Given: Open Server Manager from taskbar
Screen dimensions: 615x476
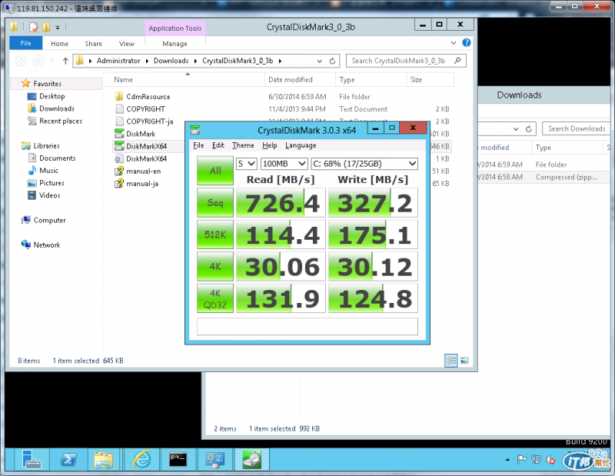Looking at the screenshot, I should pos(32,460).
